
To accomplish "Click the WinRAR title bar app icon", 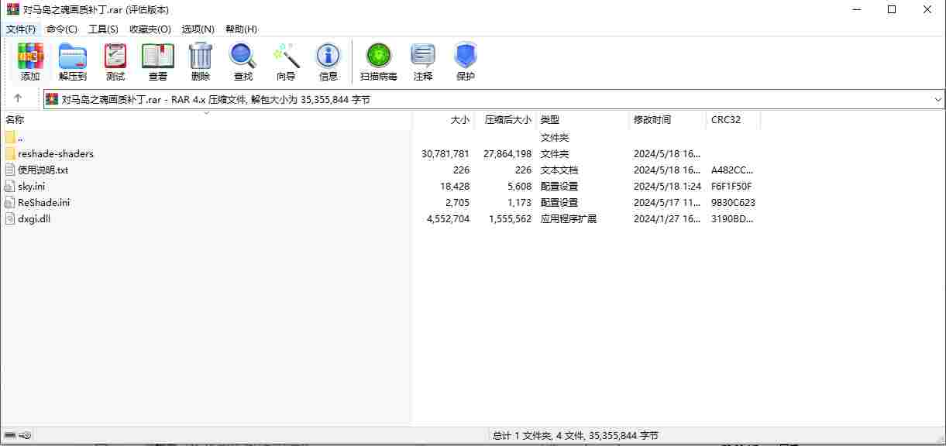I will 13,9.
